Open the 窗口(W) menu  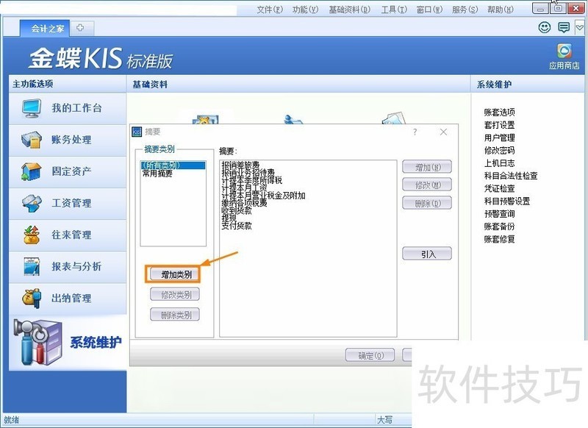429,10
